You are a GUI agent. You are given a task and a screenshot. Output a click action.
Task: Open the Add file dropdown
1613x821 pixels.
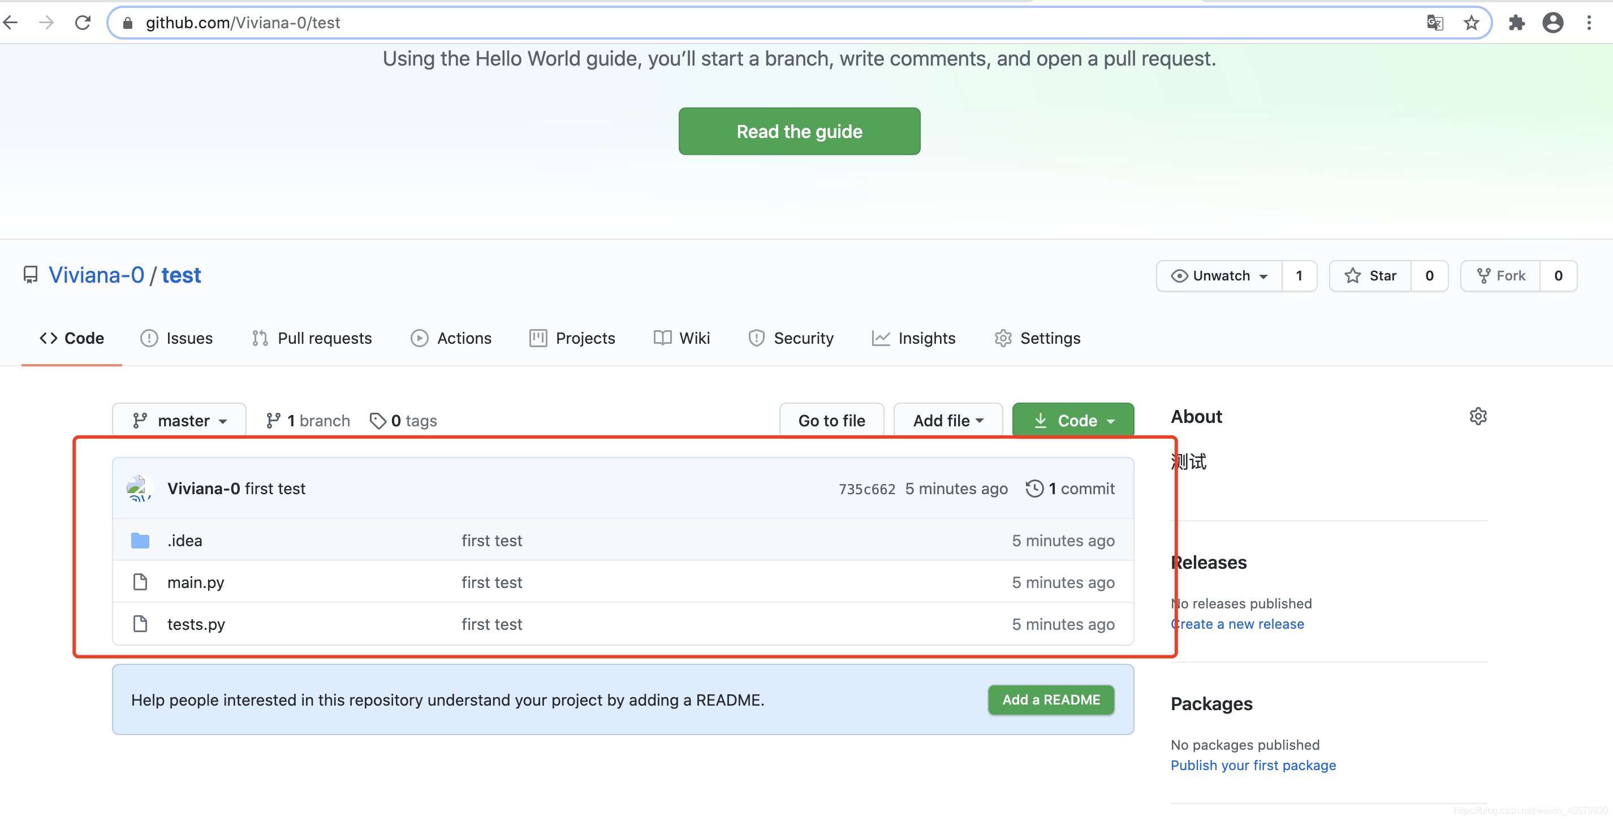click(947, 421)
